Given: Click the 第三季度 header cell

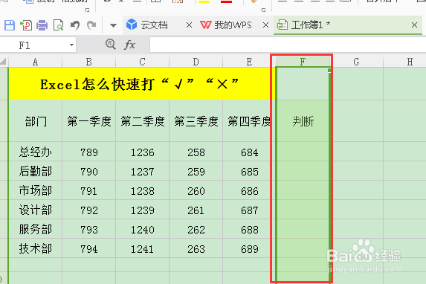Looking at the screenshot, I should click(196, 121).
